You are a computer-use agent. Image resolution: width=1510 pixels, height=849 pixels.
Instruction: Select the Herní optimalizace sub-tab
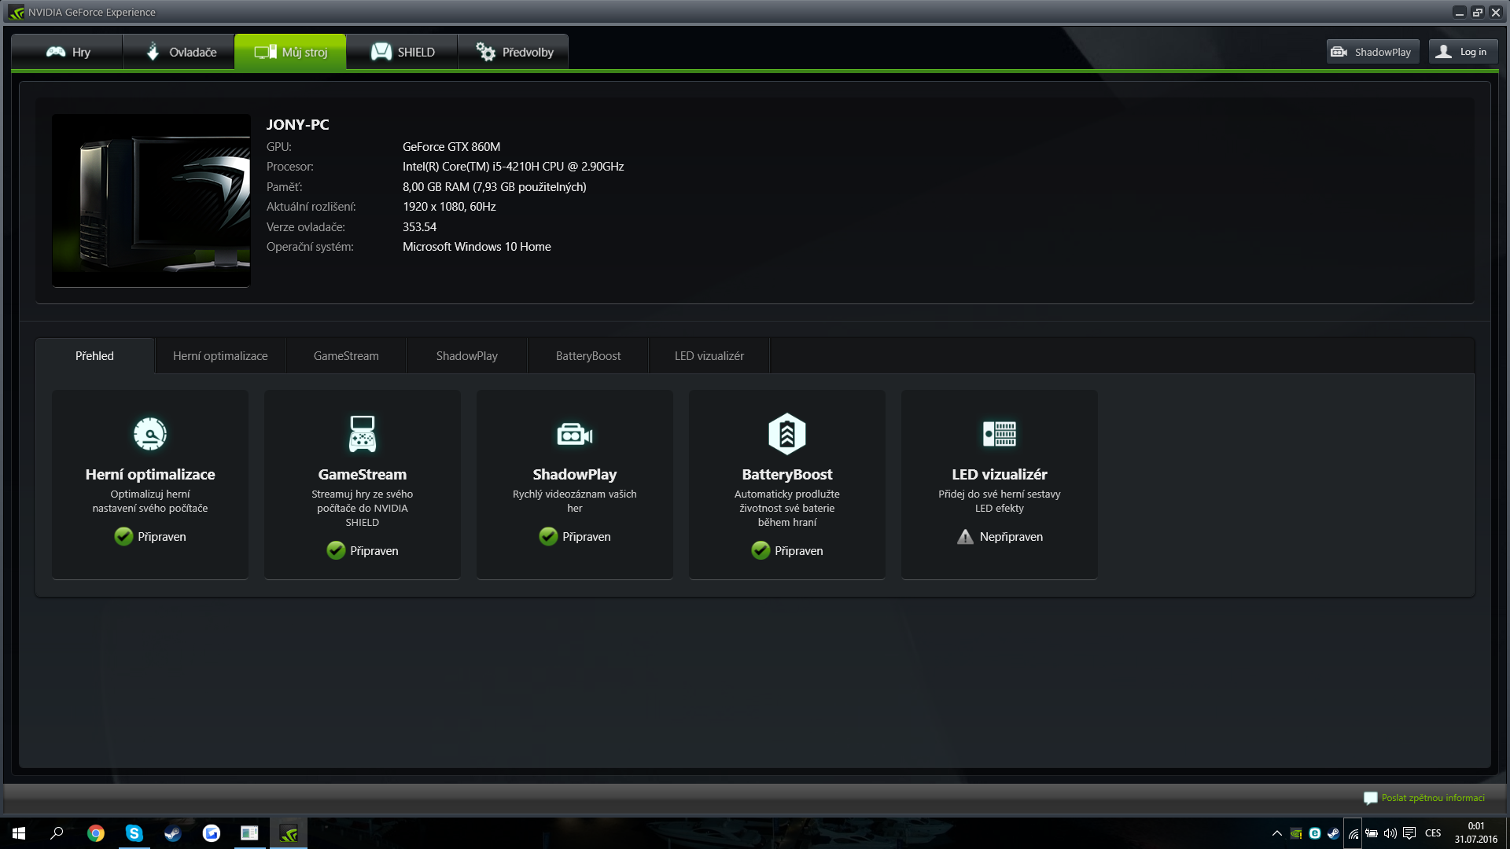tap(220, 356)
